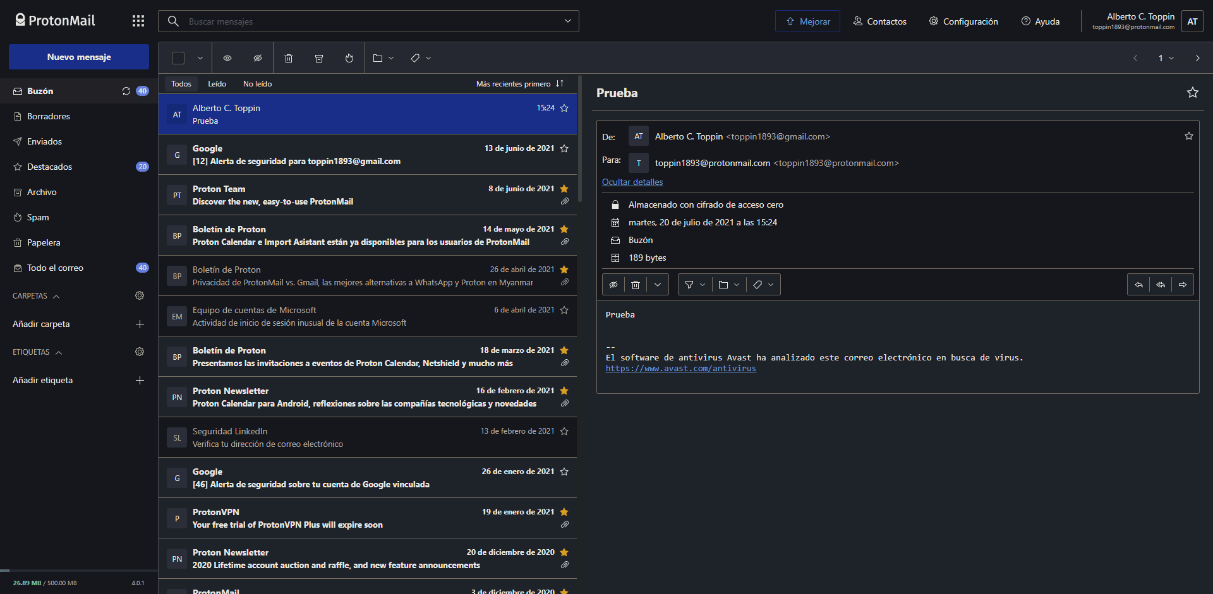Click the trash icon in list toolbar
The width and height of the screenshot is (1213, 594).
[x=289, y=58]
